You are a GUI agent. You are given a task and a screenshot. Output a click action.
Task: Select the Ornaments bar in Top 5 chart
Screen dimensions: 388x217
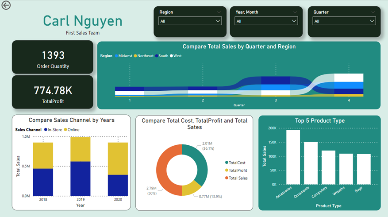311,163
